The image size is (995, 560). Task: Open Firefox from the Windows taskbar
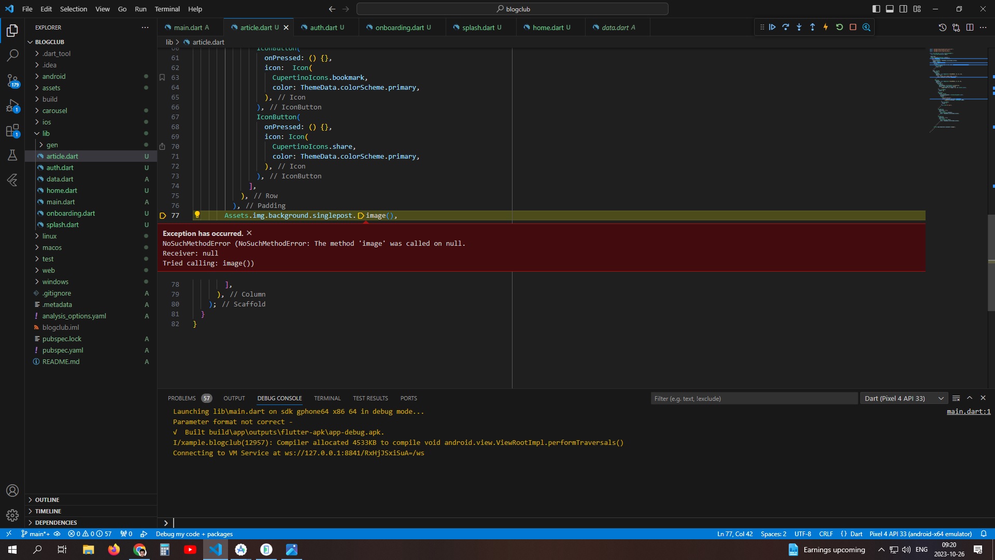pos(114,550)
